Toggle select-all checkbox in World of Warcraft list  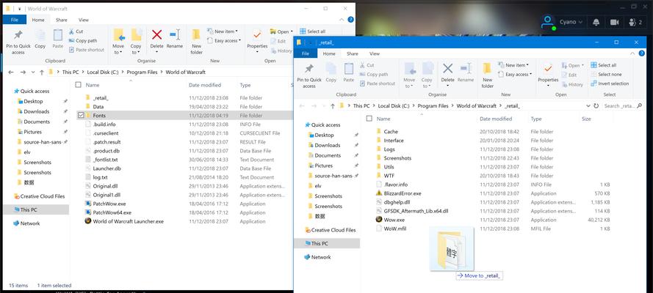78,85
